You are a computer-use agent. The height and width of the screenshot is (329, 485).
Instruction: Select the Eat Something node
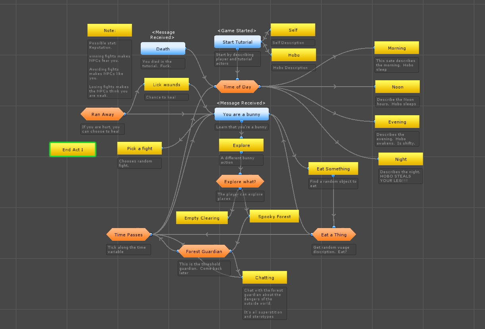pyautogui.click(x=333, y=169)
